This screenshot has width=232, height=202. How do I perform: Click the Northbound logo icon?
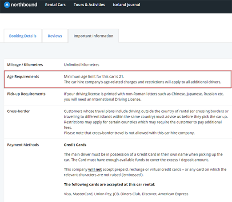point(7,5)
